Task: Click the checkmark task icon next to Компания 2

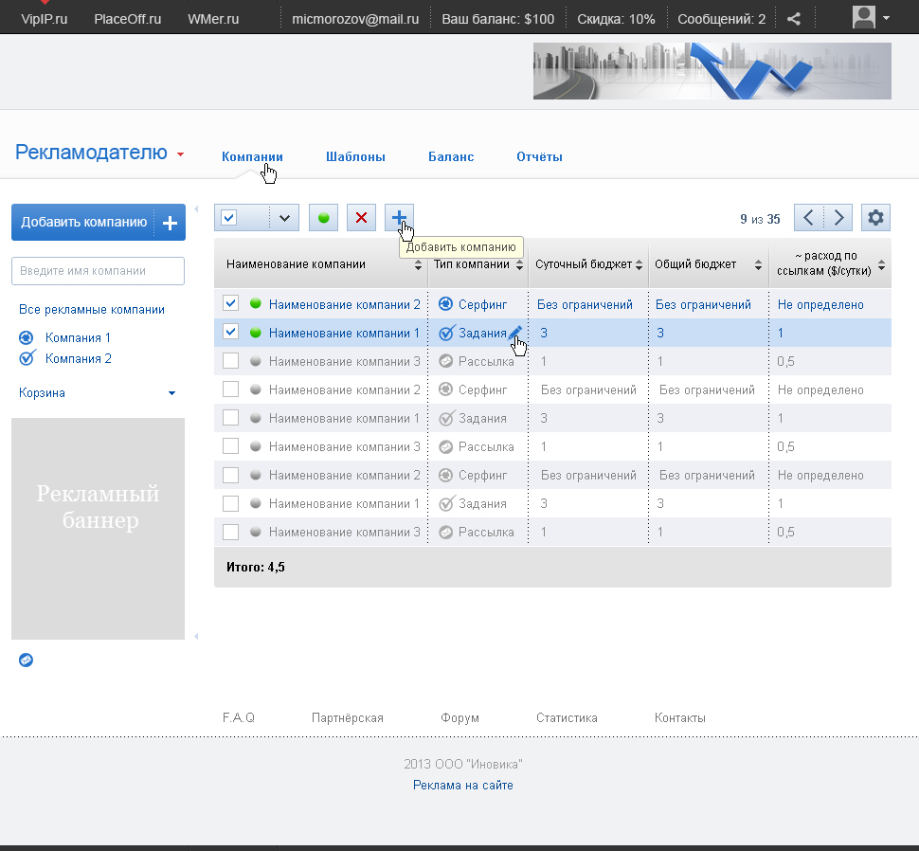Action: [x=27, y=357]
